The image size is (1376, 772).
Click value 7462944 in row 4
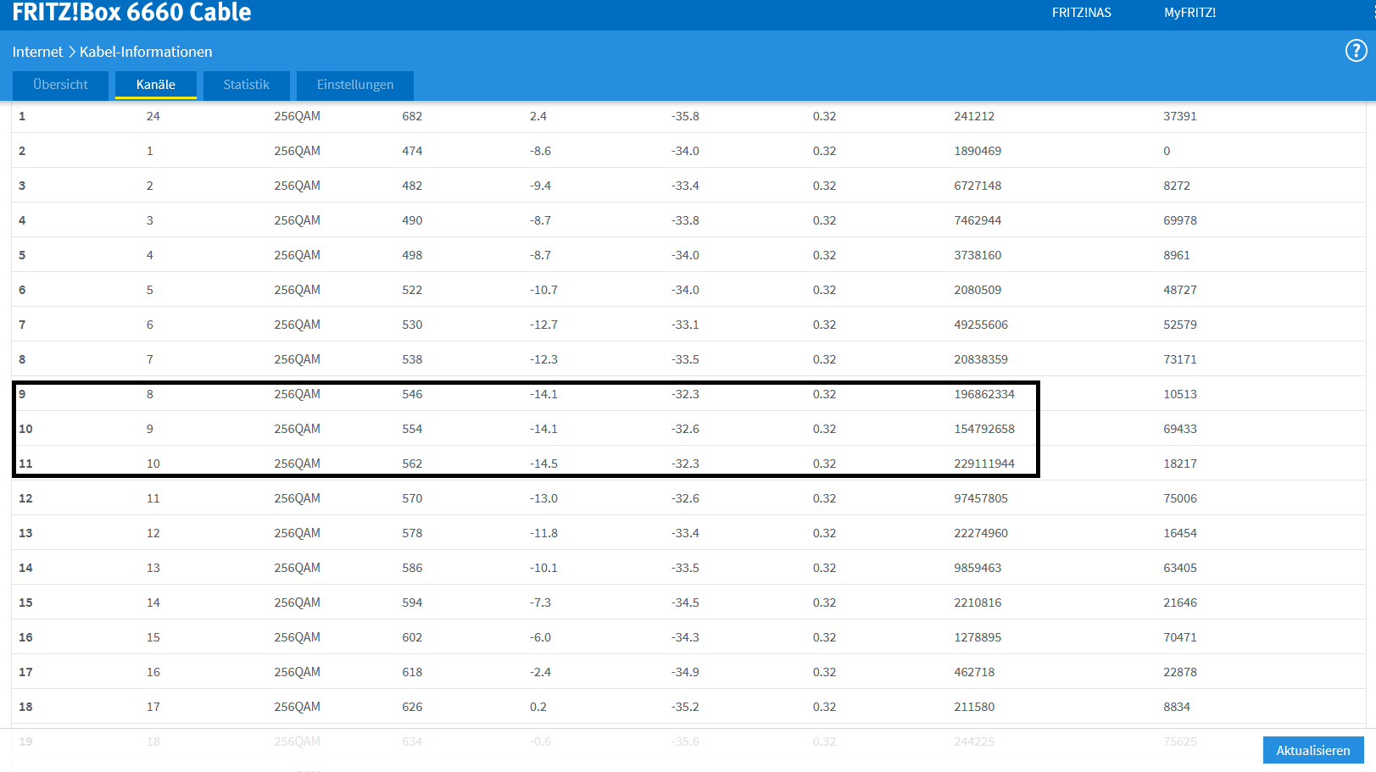point(978,220)
